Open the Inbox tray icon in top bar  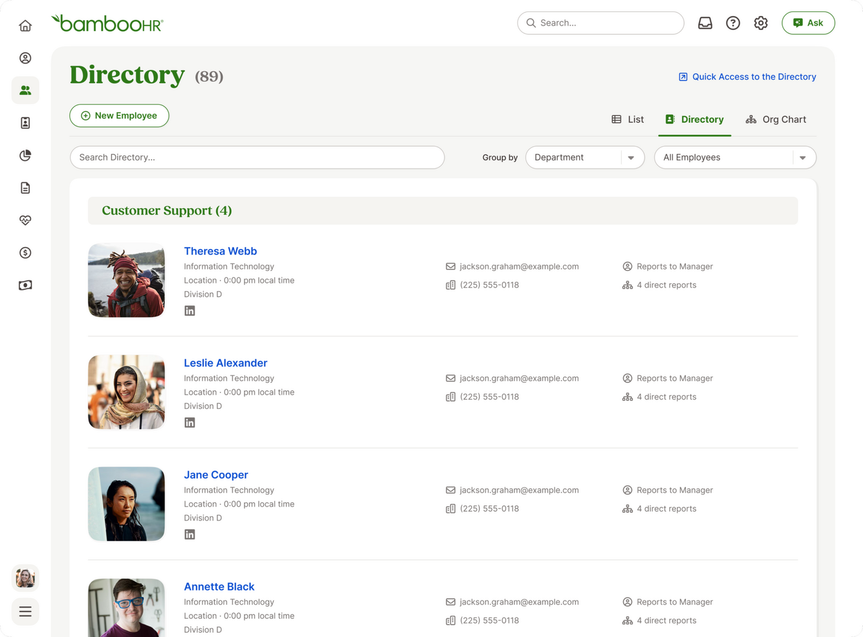(705, 23)
